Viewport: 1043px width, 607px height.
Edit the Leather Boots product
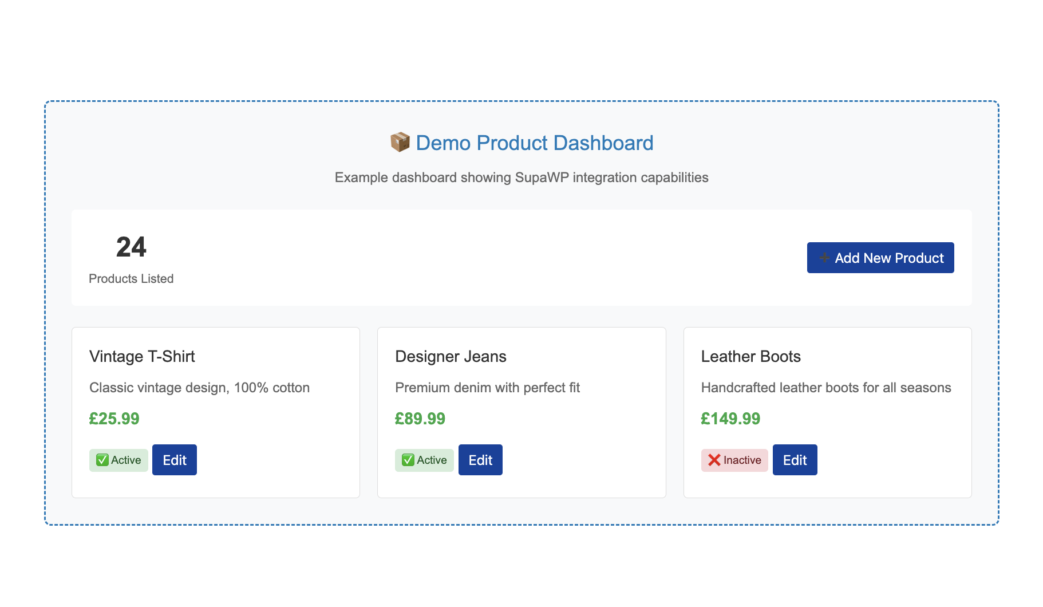coord(795,460)
